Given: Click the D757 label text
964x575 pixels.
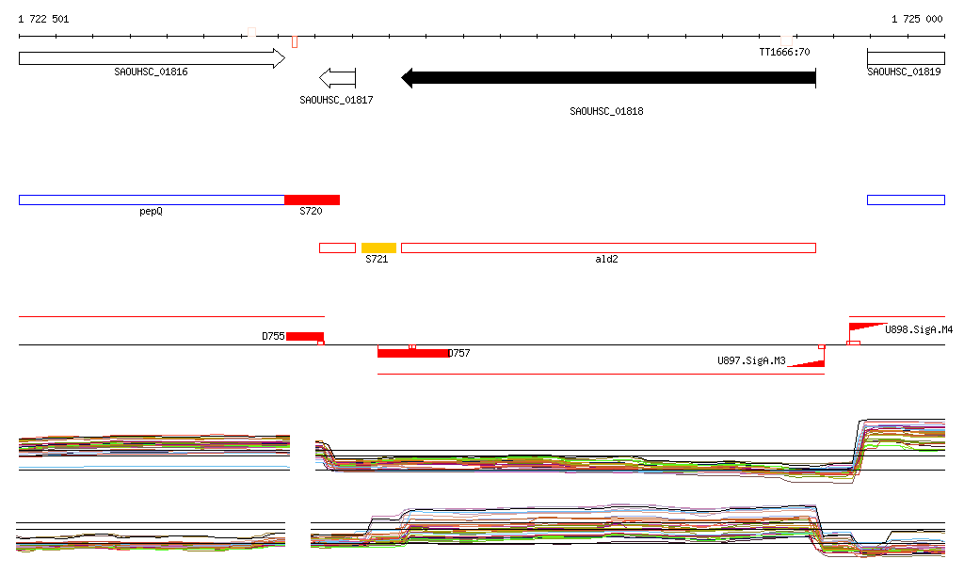Looking at the screenshot, I should point(459,353).
